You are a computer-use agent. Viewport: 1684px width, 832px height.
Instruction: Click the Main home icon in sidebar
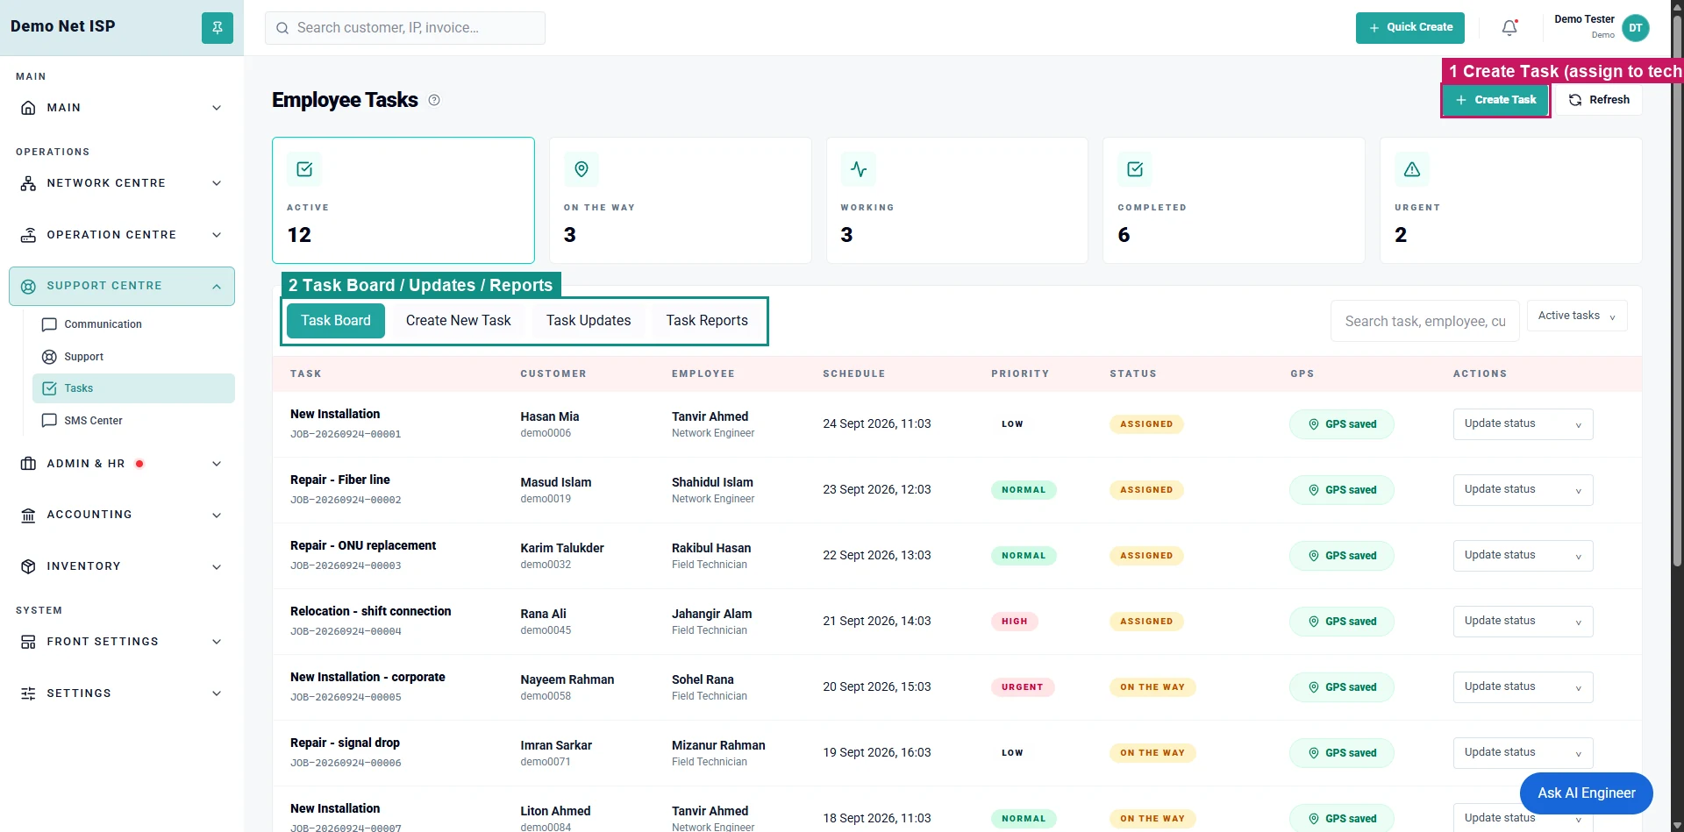28,108
